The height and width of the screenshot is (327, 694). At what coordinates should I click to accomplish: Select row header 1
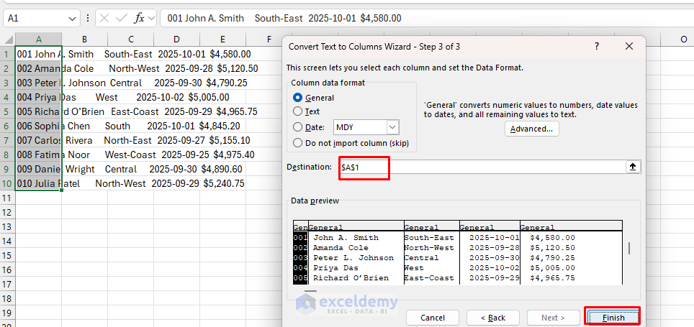click(6, 55)
